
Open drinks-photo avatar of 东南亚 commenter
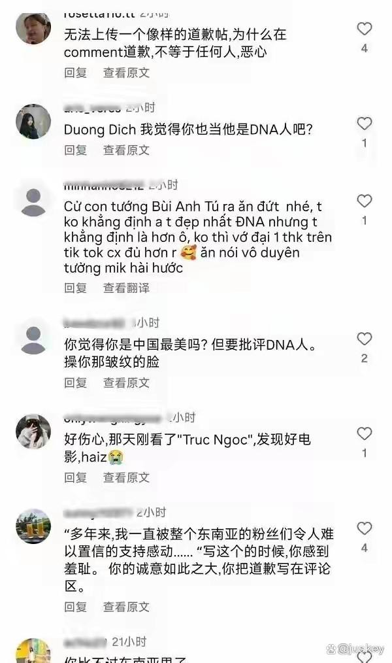(33, 526)
